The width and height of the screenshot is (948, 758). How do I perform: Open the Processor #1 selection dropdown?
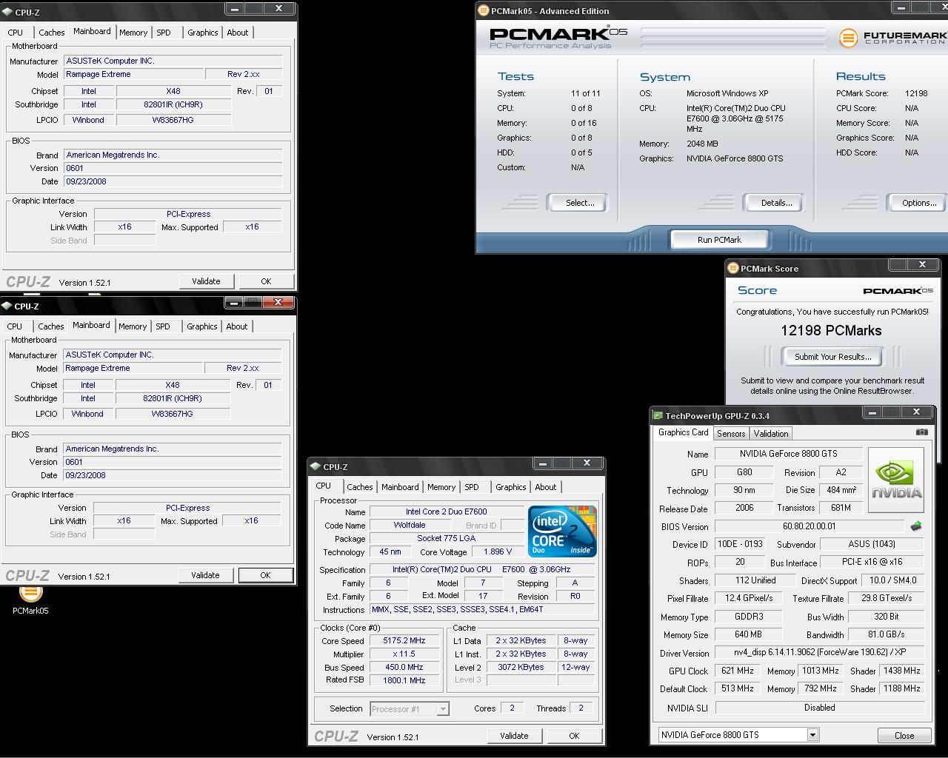tap(443, 709)
